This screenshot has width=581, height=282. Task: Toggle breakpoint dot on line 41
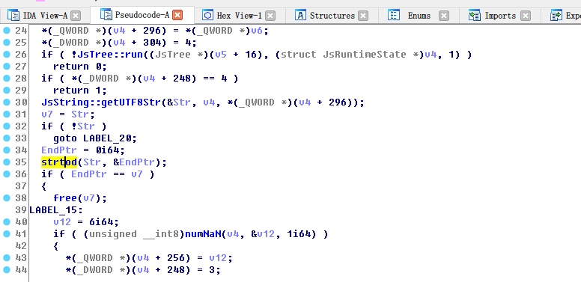click(x=7, y=234)
